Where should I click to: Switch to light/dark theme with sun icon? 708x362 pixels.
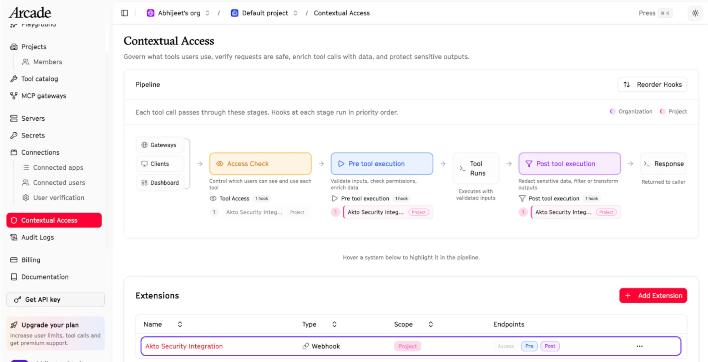click(x=695, y=13)
